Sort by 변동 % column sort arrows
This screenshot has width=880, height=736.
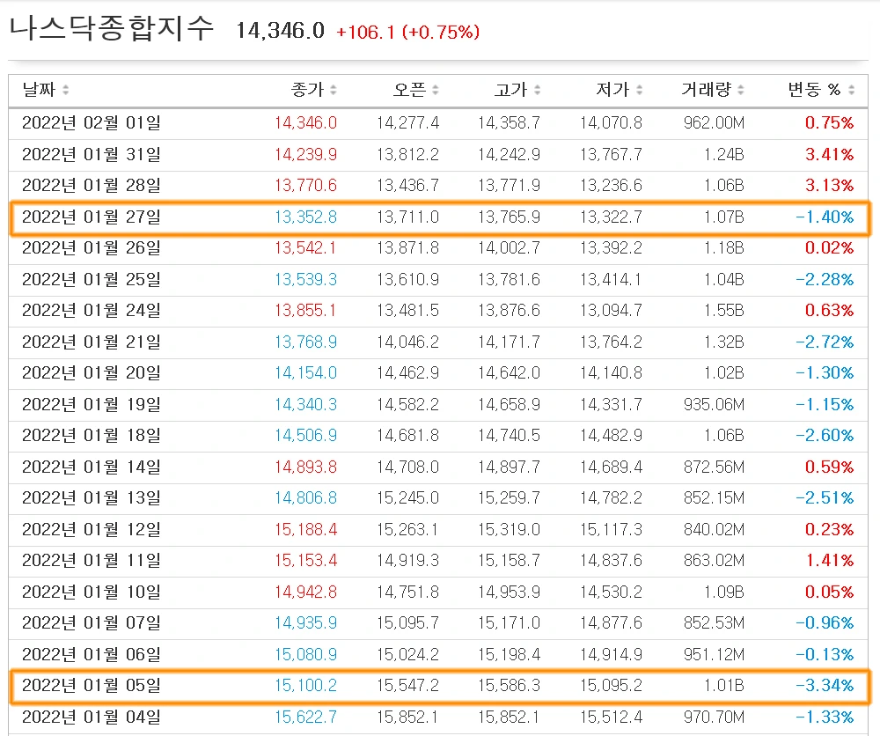851,90
